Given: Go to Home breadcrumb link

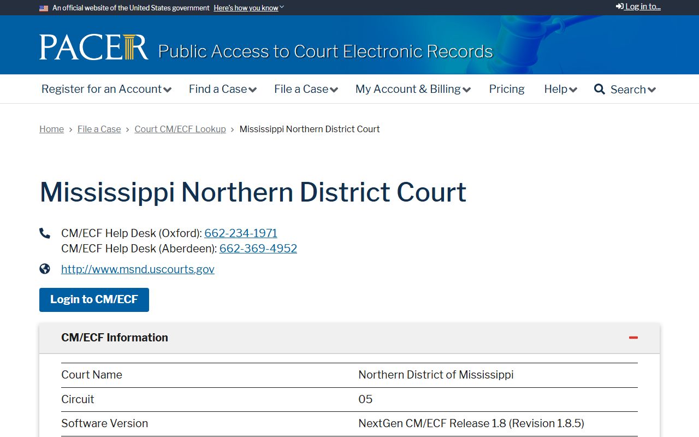Looking at the screenshot, I should click(51, 129).
